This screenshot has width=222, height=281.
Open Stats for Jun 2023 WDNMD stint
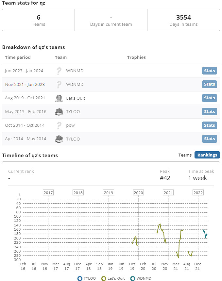point(209,71)
